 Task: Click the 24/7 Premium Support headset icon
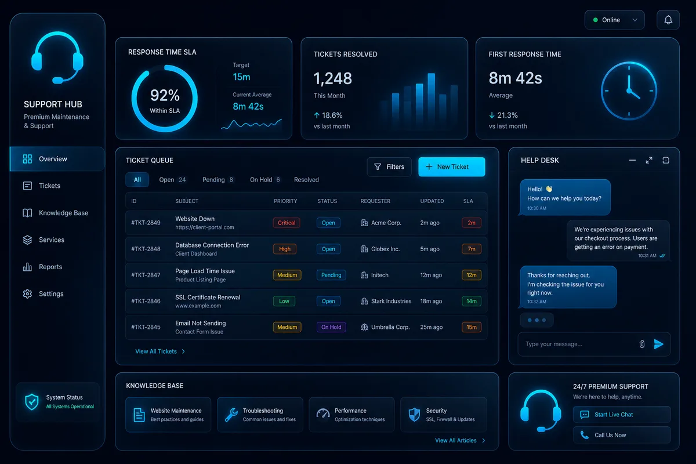[541, 411]
